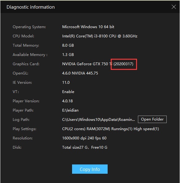
Task: Click the truncated Log Path text
Action: pyautogui.click(x=98, y=120)
